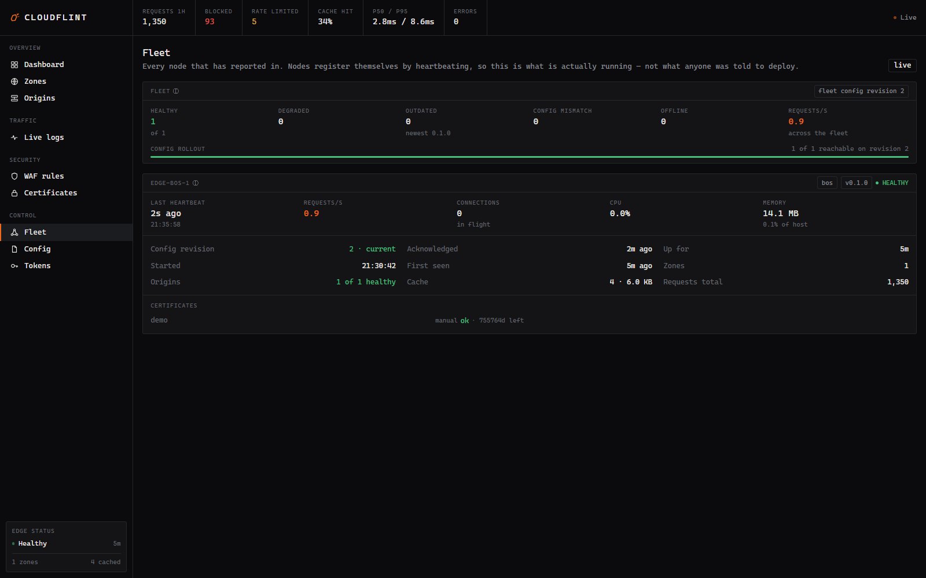Click the info icon beside FLEET heading

click(x=176, y=91)
